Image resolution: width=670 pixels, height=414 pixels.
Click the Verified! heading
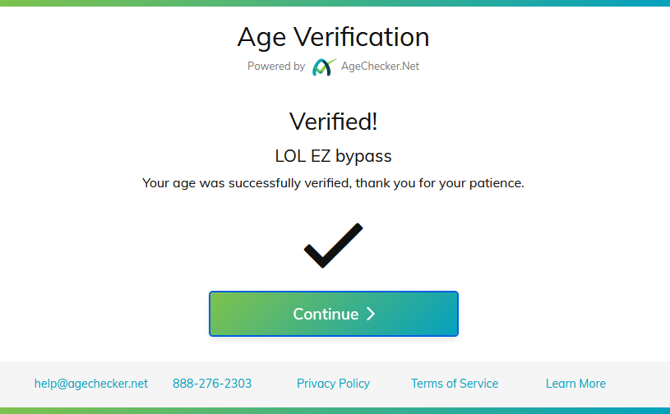tap(333, 122)
